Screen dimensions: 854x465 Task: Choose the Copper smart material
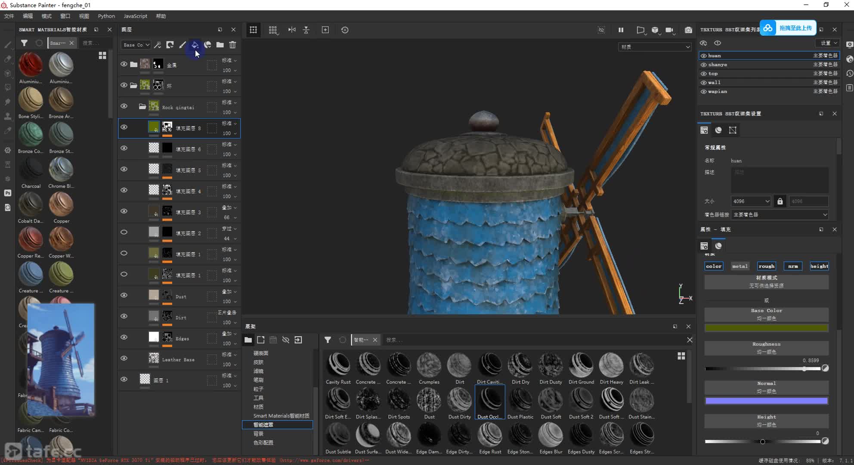(61, 208)
